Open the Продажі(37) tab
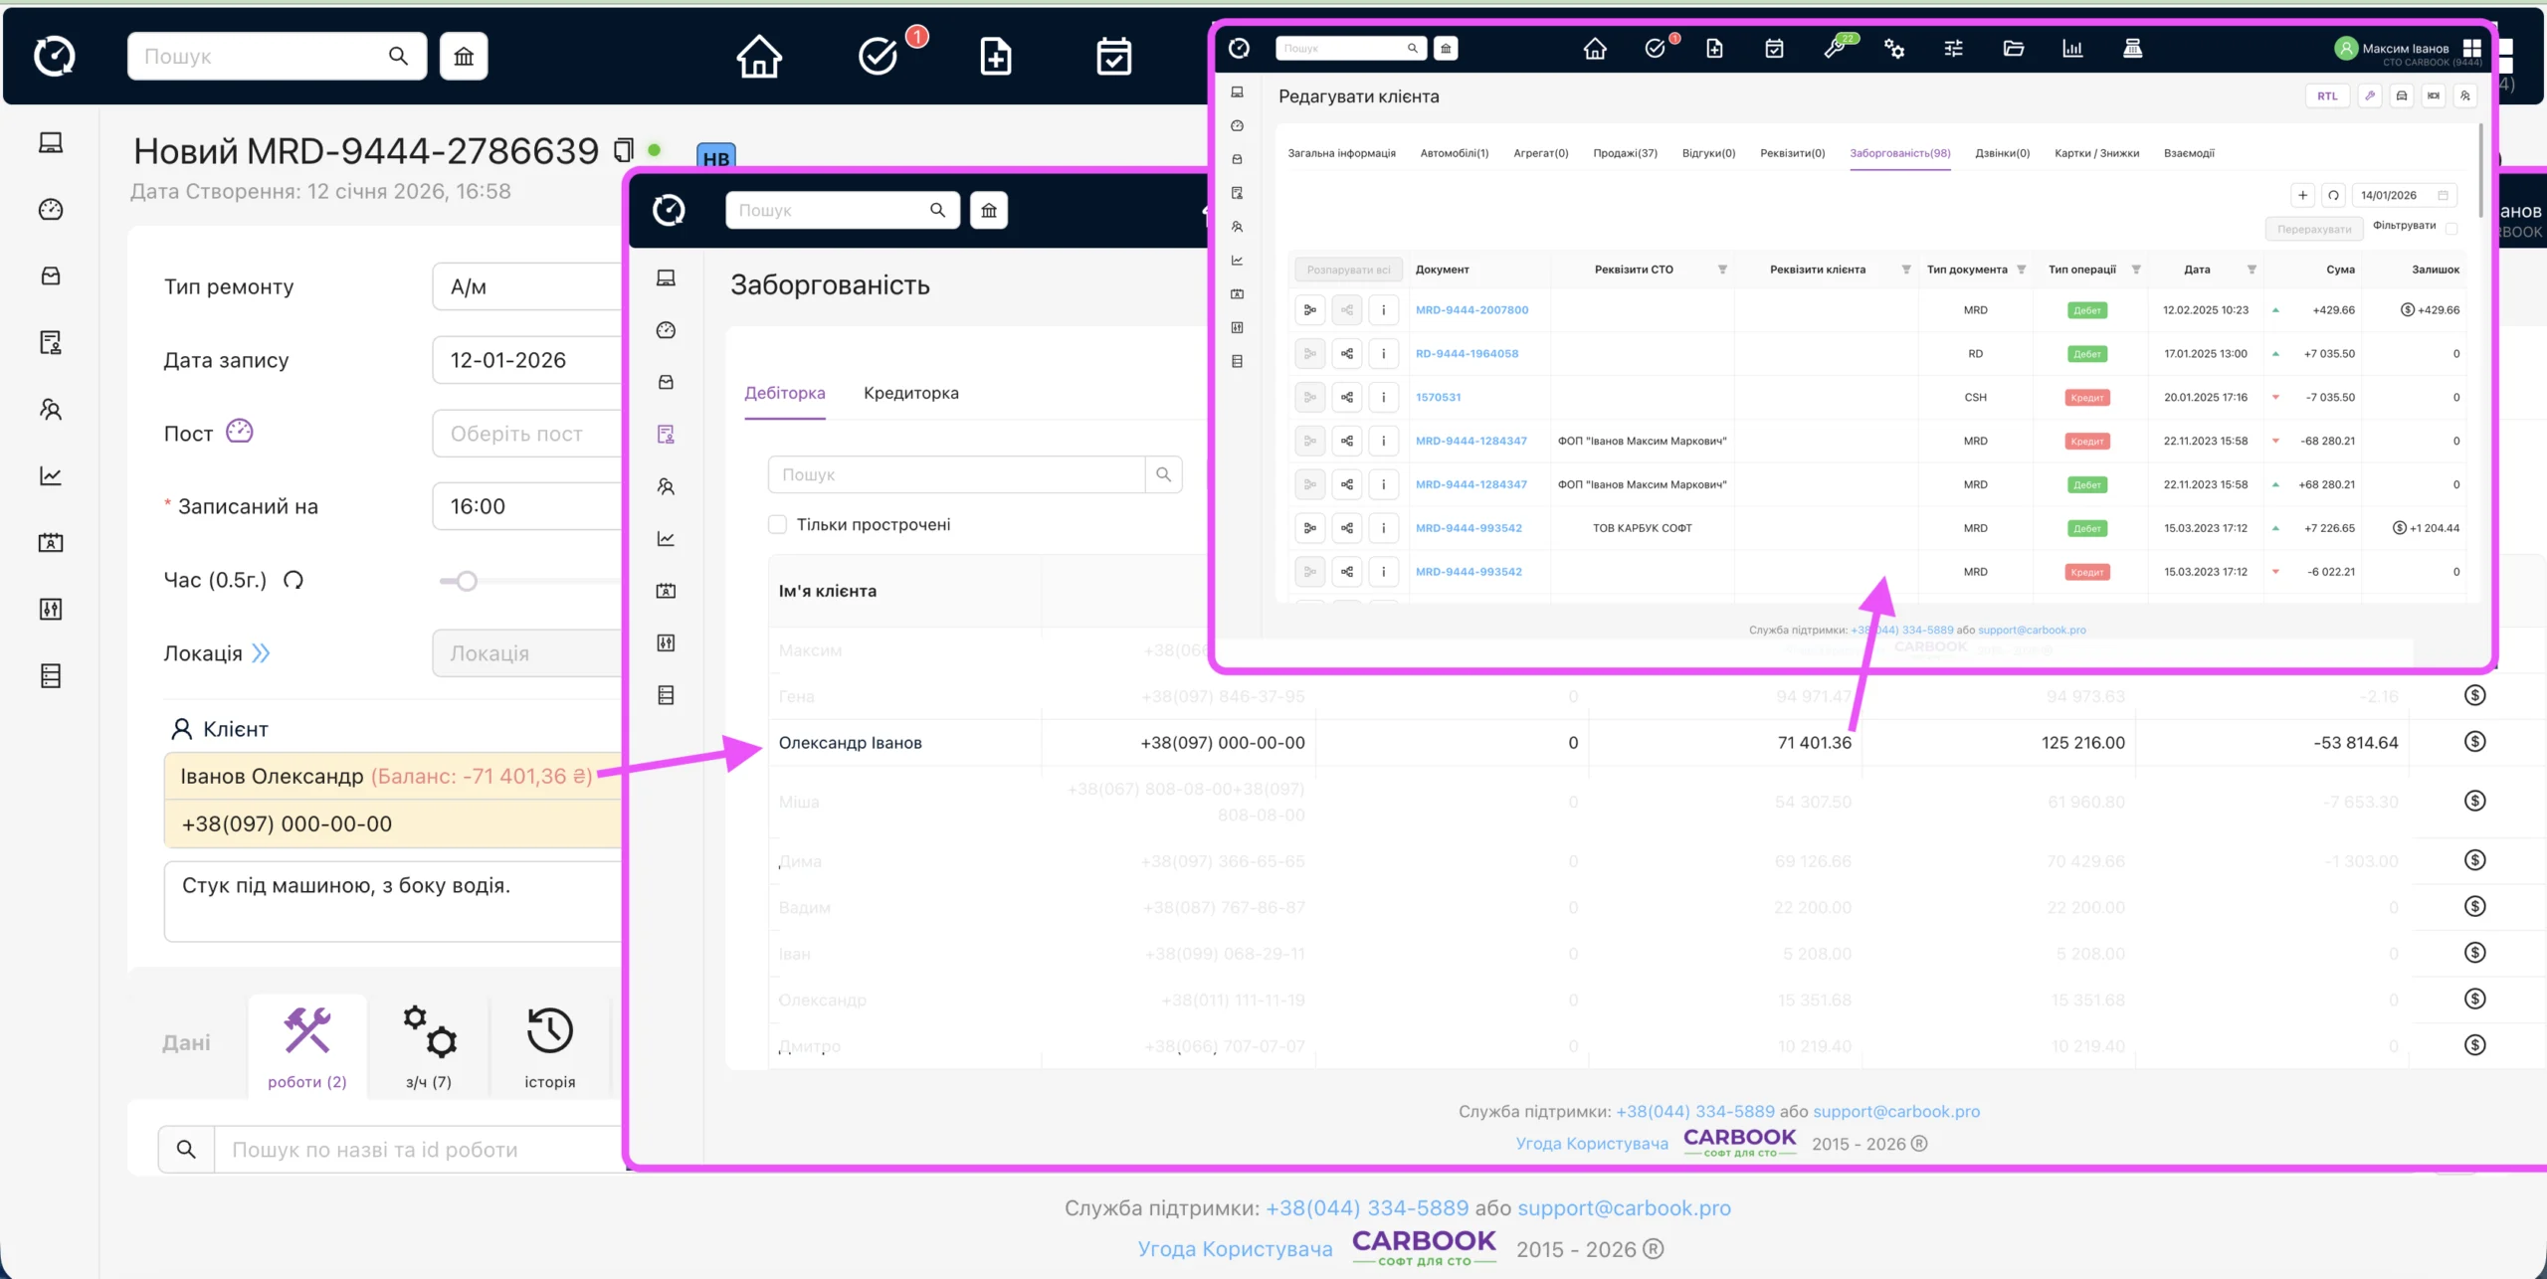Viewport: 2547px width, 1279px height. pyautogui.click(x=1625, y=153)
